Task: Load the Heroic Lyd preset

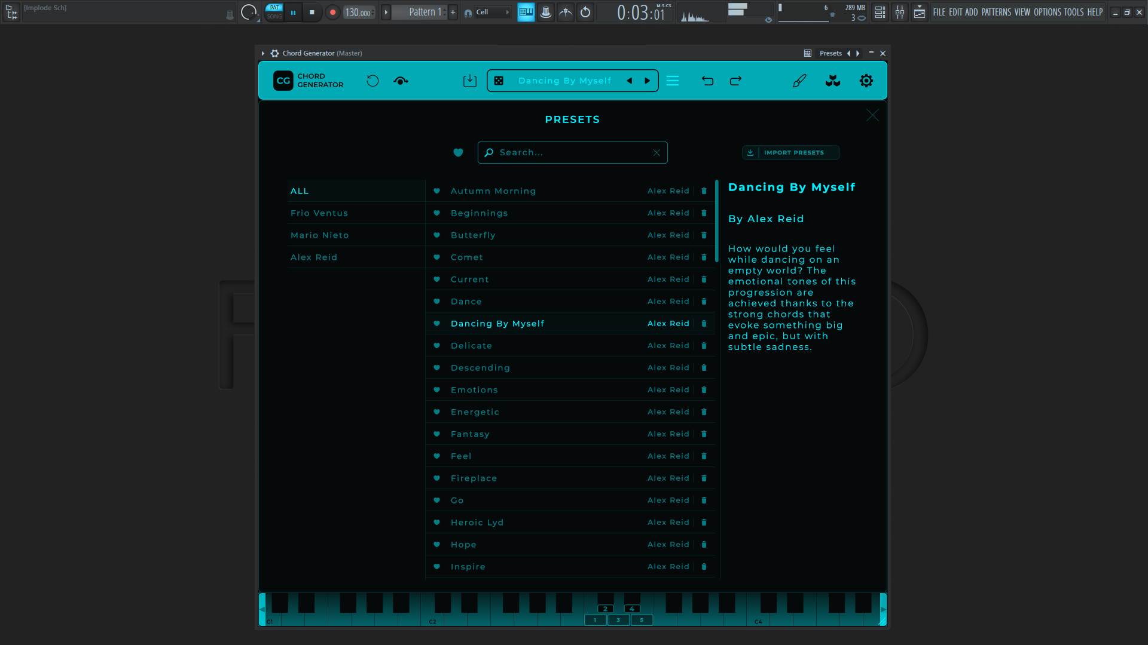Action: (x=570, y=523)
